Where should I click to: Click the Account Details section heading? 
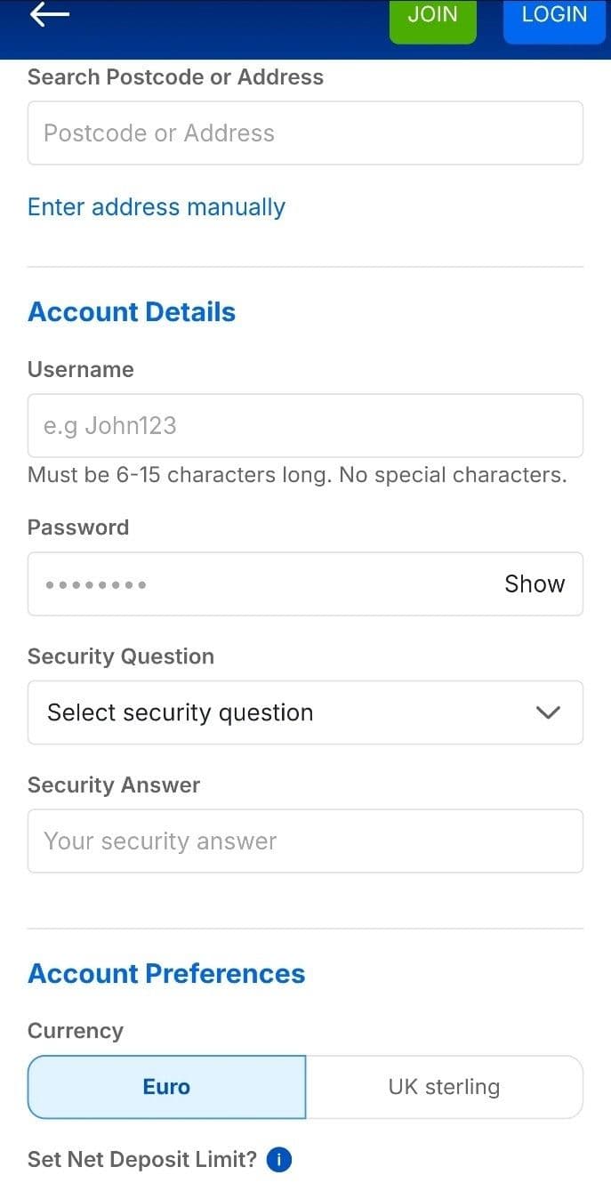click(131, 311)
